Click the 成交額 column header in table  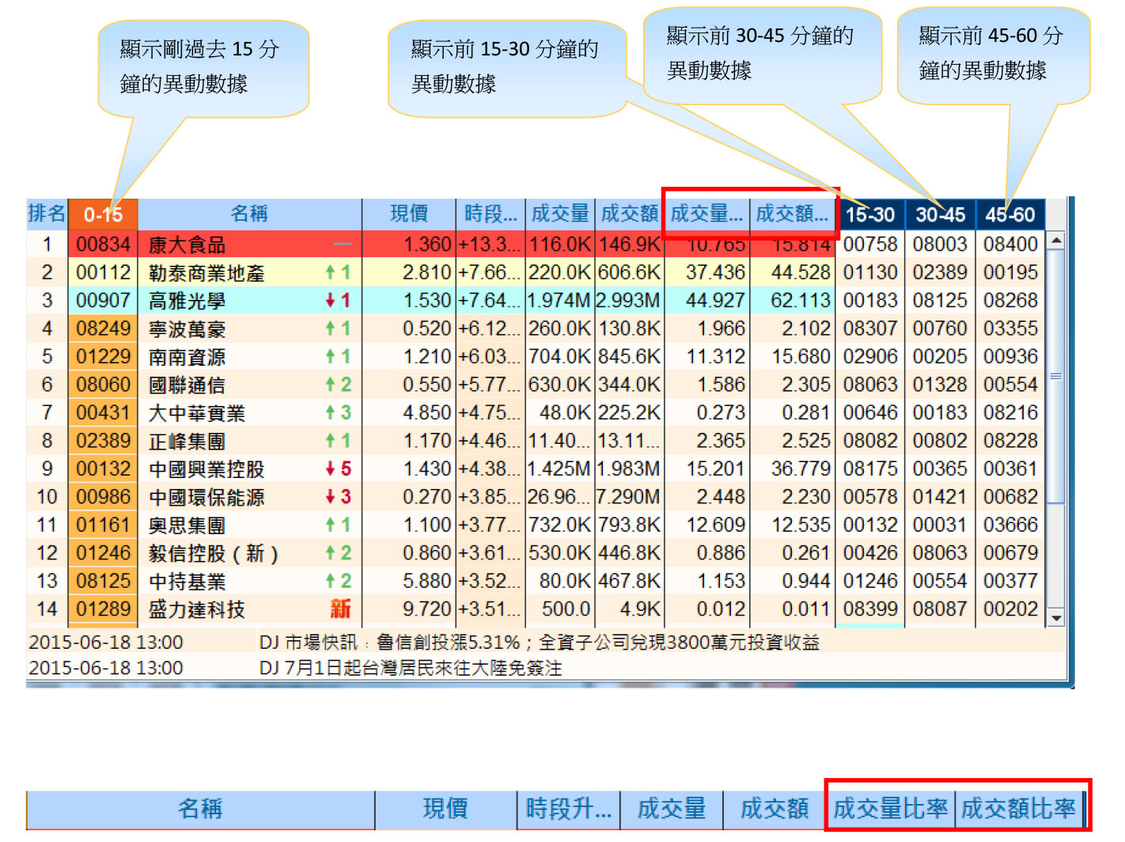click(x=630, y=214)
